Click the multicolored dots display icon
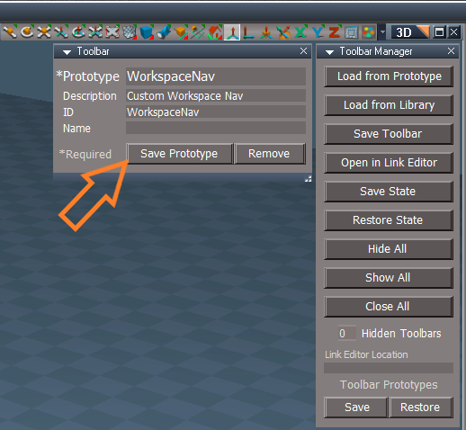466x430 pixels. 369,31
